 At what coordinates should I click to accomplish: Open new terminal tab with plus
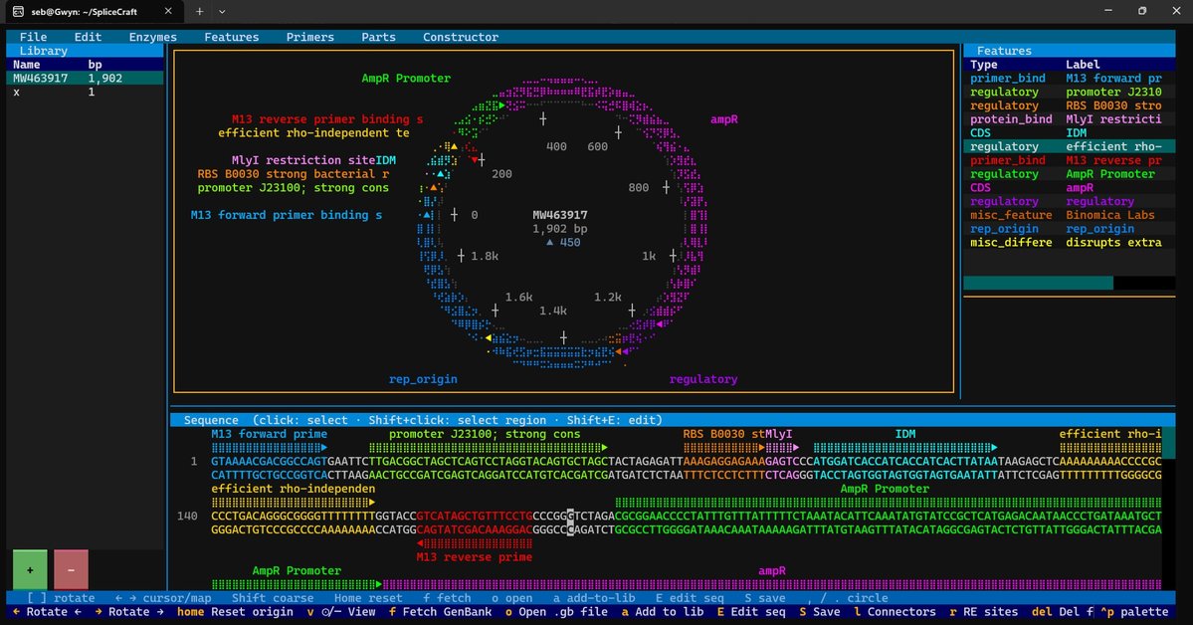click(199, 11)
